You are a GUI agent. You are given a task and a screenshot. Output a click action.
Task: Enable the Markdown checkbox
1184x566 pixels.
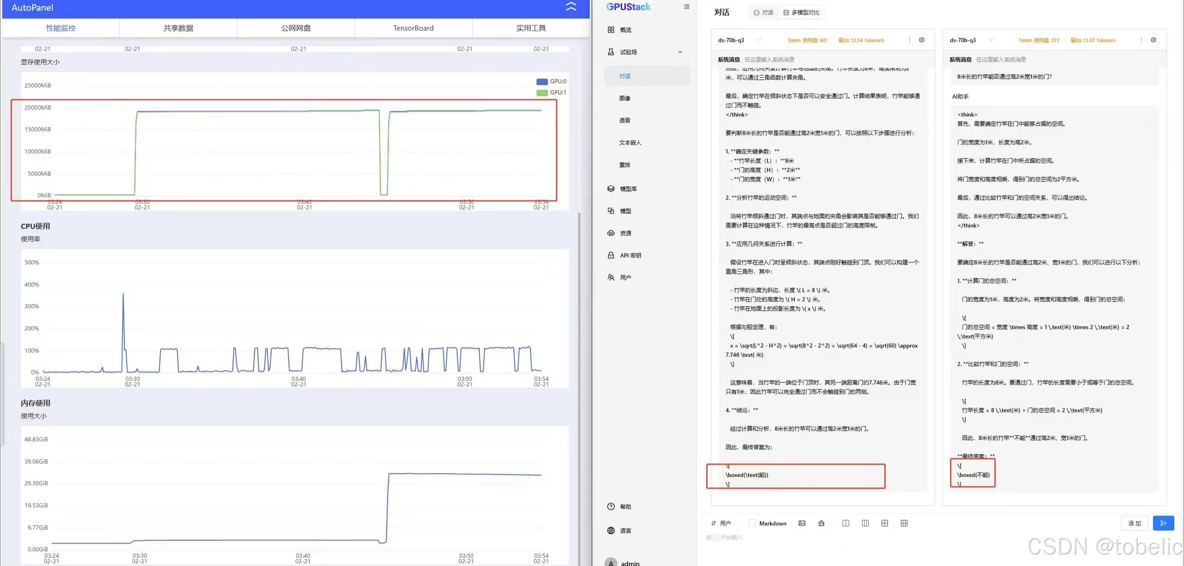752,523
